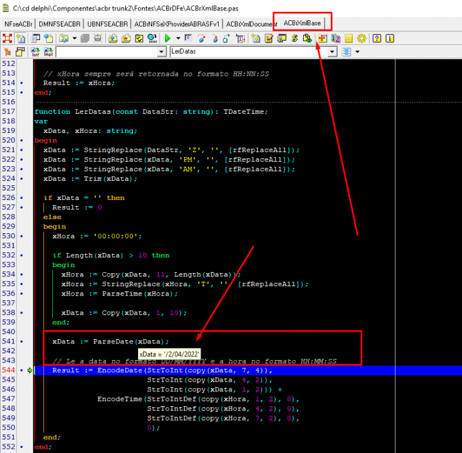Expand the LerDatas procedure dropdown arrow
Screen dimensions: 462x453
[333, 52]
